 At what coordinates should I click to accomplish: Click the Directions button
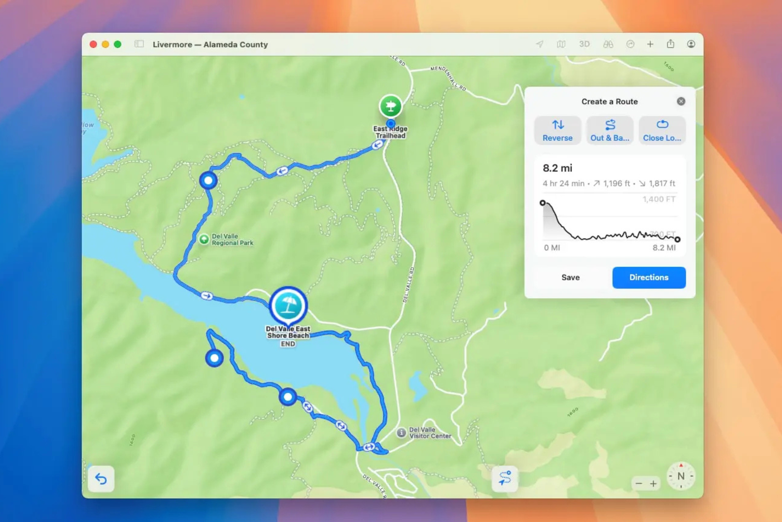click(x=649, y=277)
